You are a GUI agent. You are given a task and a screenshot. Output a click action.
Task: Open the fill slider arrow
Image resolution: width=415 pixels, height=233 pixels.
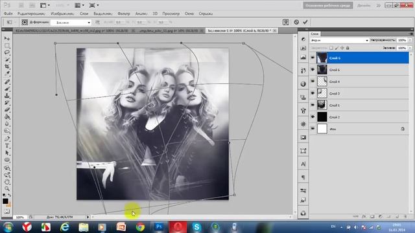coord(410,48)
